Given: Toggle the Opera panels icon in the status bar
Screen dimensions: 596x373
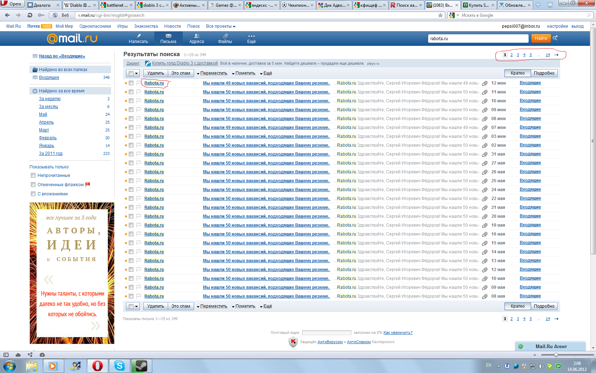Looking at the screenshot, I should (x=6, y=355).
